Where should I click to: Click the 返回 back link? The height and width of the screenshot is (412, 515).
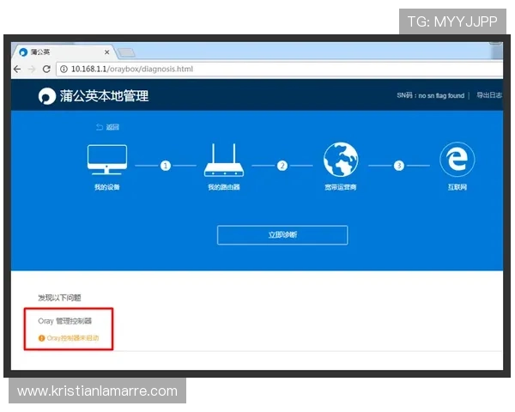click(x=107, y=127)
